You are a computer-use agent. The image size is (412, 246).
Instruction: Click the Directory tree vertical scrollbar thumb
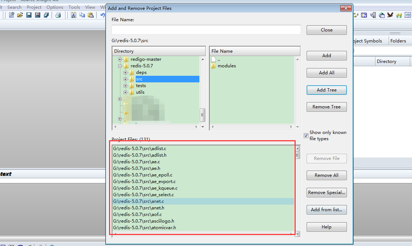tap(202, 115)
